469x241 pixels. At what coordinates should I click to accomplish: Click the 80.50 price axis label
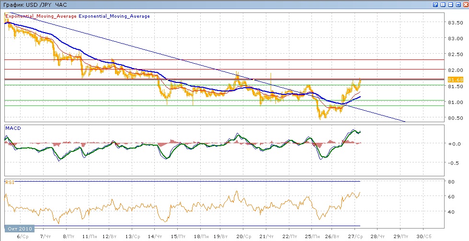(x=454, y=118)
